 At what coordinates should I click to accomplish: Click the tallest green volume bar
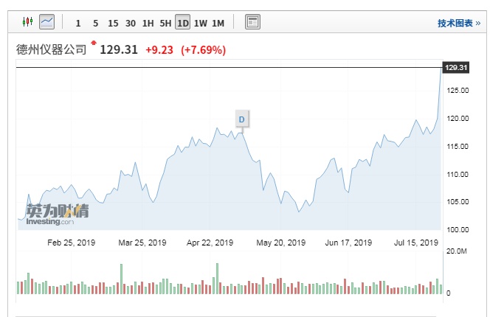(217, 279)
